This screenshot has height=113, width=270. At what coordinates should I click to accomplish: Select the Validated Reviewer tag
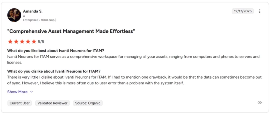52,103
